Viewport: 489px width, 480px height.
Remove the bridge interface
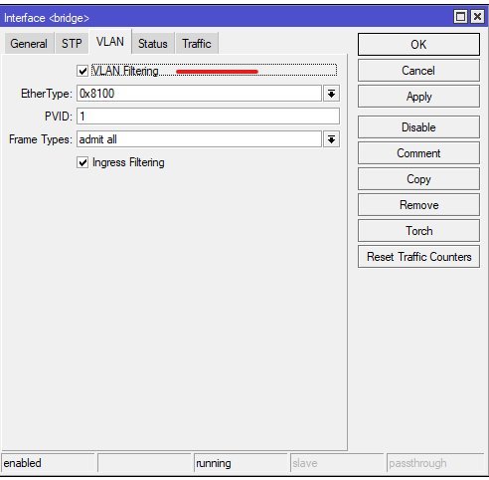(x=418, y=205)
